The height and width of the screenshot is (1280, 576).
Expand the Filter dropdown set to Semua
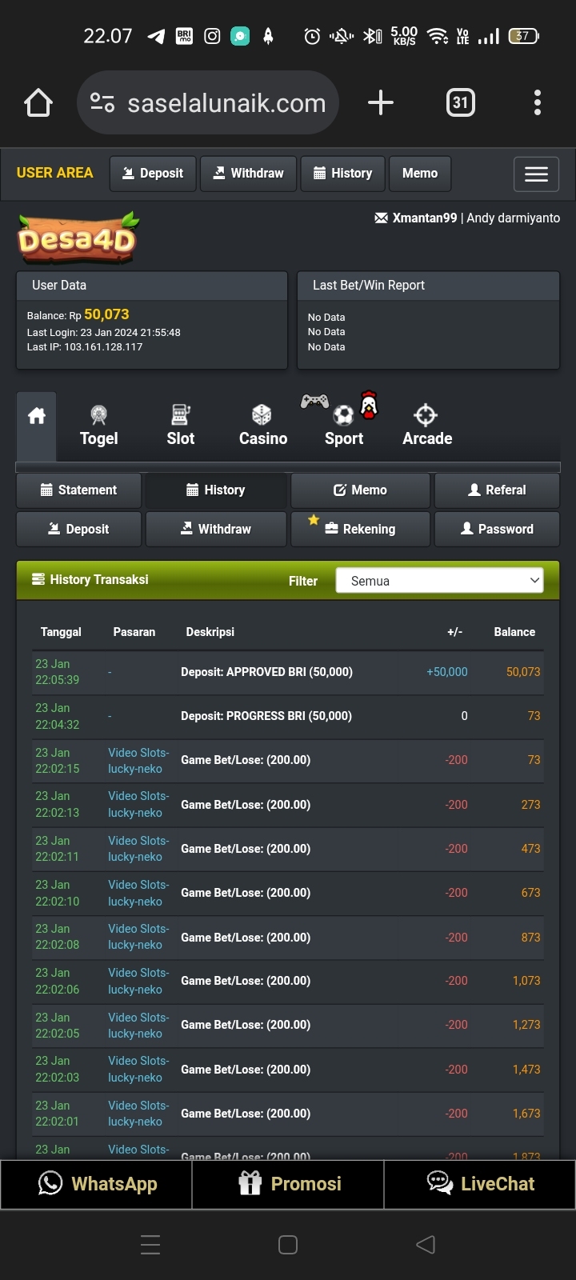point(439,581)
